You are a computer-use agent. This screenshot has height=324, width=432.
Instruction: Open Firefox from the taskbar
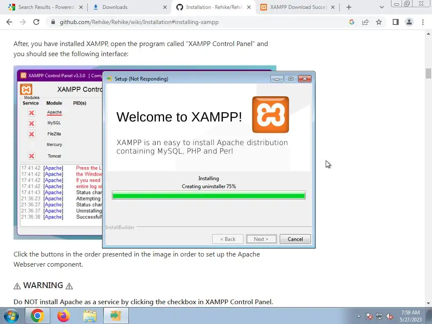[x=64, y=316]
